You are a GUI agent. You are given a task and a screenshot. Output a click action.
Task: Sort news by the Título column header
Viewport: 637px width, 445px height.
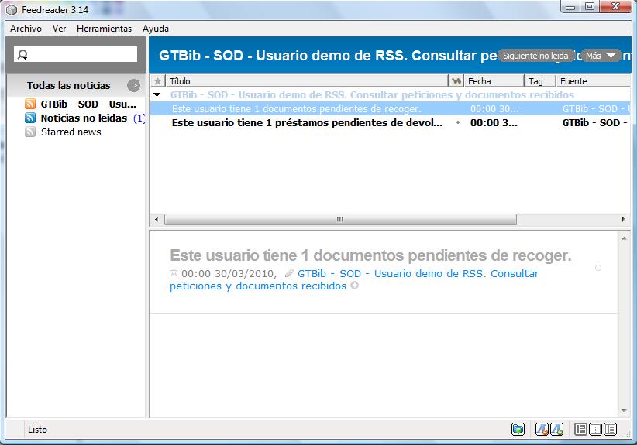coord(307,81)
